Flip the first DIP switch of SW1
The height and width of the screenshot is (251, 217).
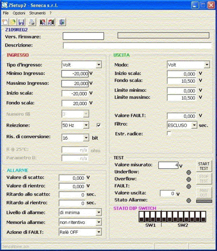coord(141,216)
